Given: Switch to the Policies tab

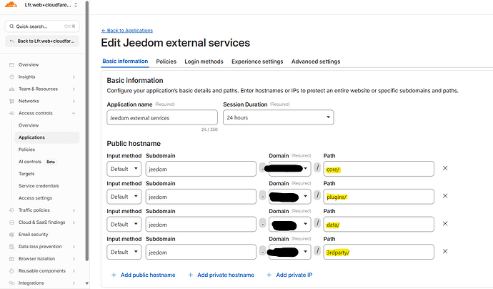Looking at the screenshot, I should pos(166,62).
